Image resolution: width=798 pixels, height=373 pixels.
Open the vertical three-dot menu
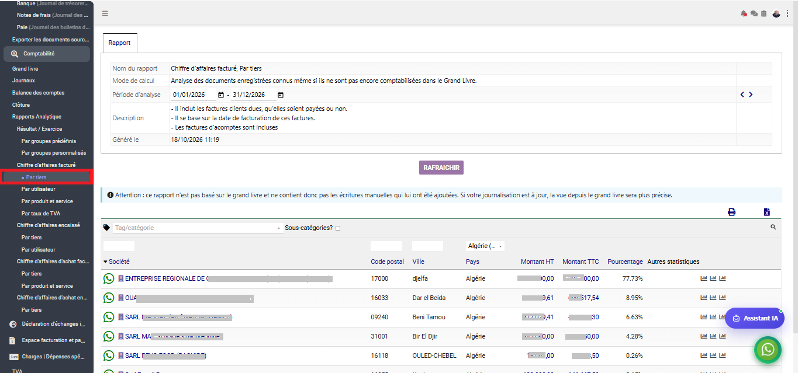(787, 13)
